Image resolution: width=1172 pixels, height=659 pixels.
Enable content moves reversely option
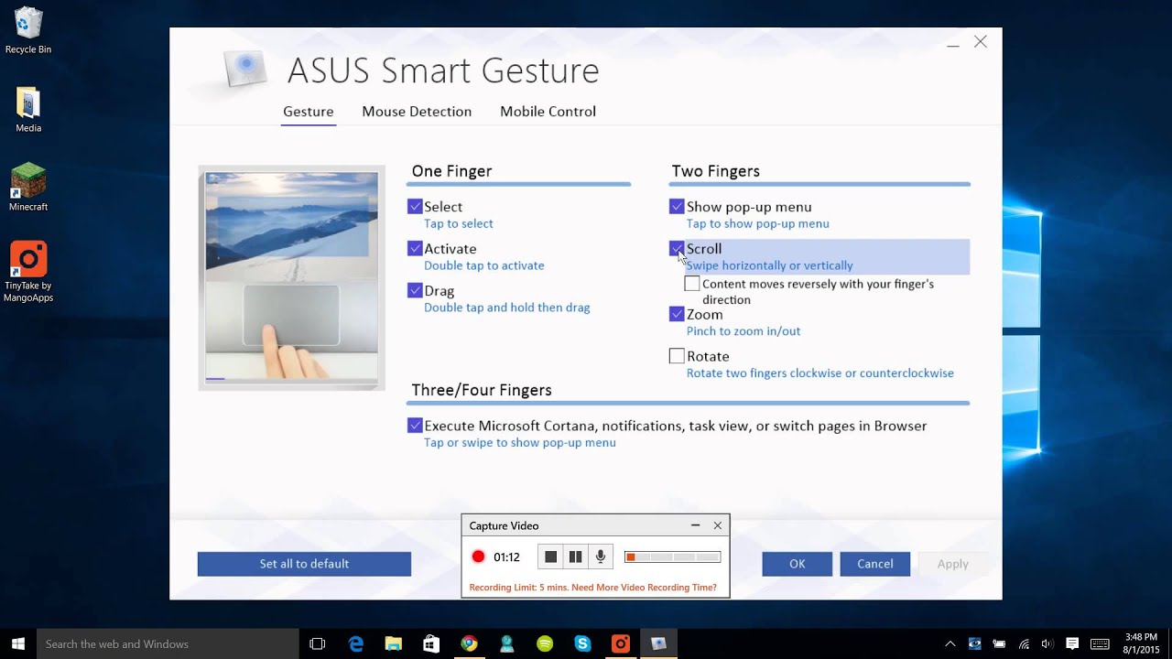tap(692, 284)
